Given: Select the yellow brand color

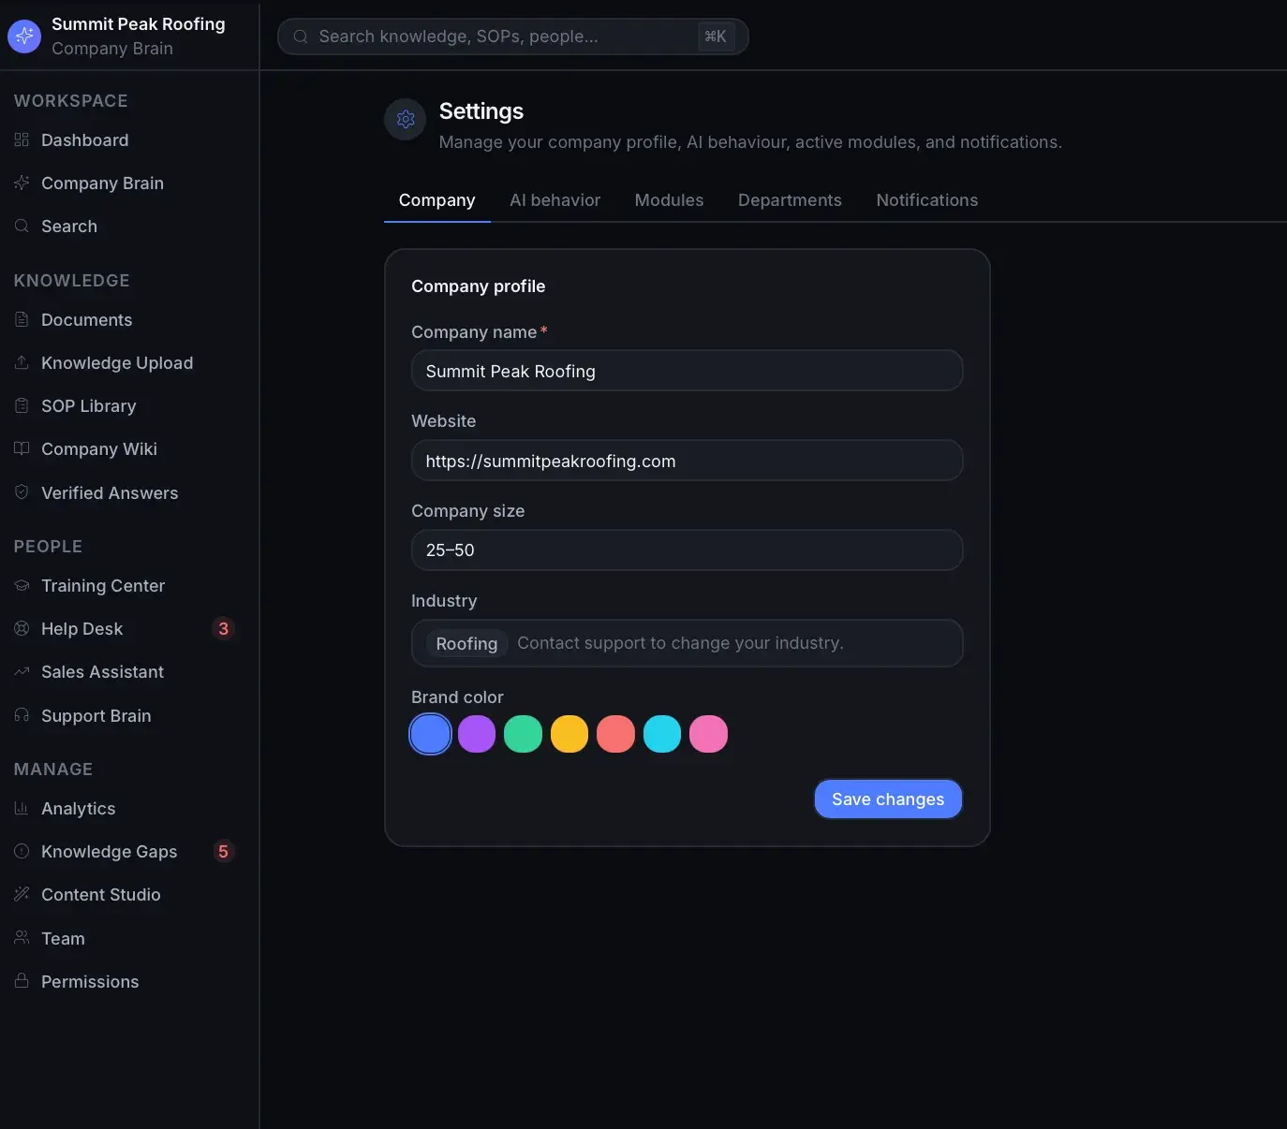Looking at the screenshot, I should (570, 734).
